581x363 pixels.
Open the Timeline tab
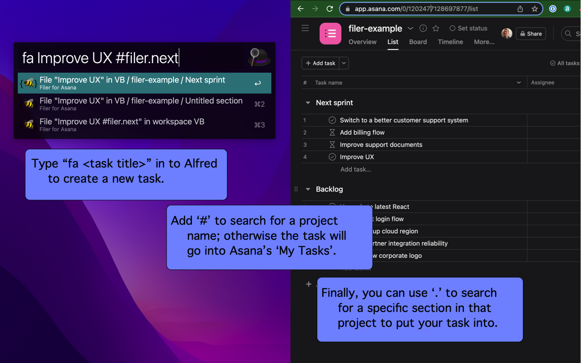[x=450, y=42]
